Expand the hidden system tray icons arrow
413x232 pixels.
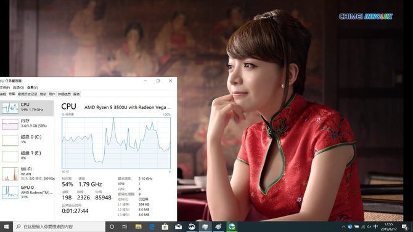point(343,226)
